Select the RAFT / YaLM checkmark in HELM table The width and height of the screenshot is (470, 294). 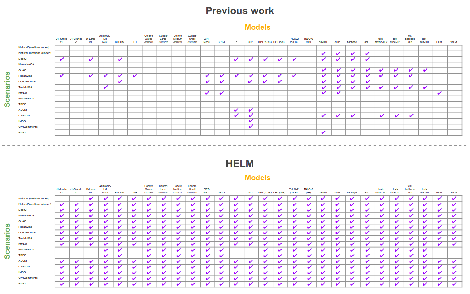pyautogui.click(x=454, y=284)
